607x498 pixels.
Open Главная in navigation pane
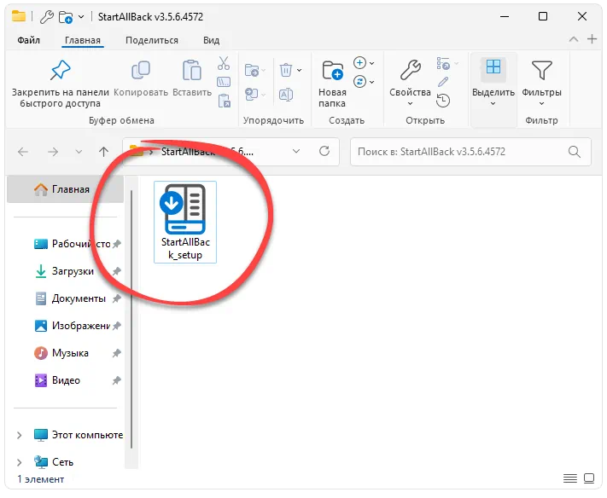point(65,189)
